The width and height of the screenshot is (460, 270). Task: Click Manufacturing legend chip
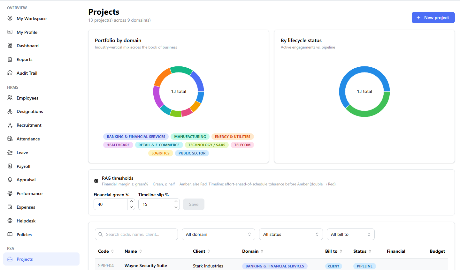click(x=190, y=137)
